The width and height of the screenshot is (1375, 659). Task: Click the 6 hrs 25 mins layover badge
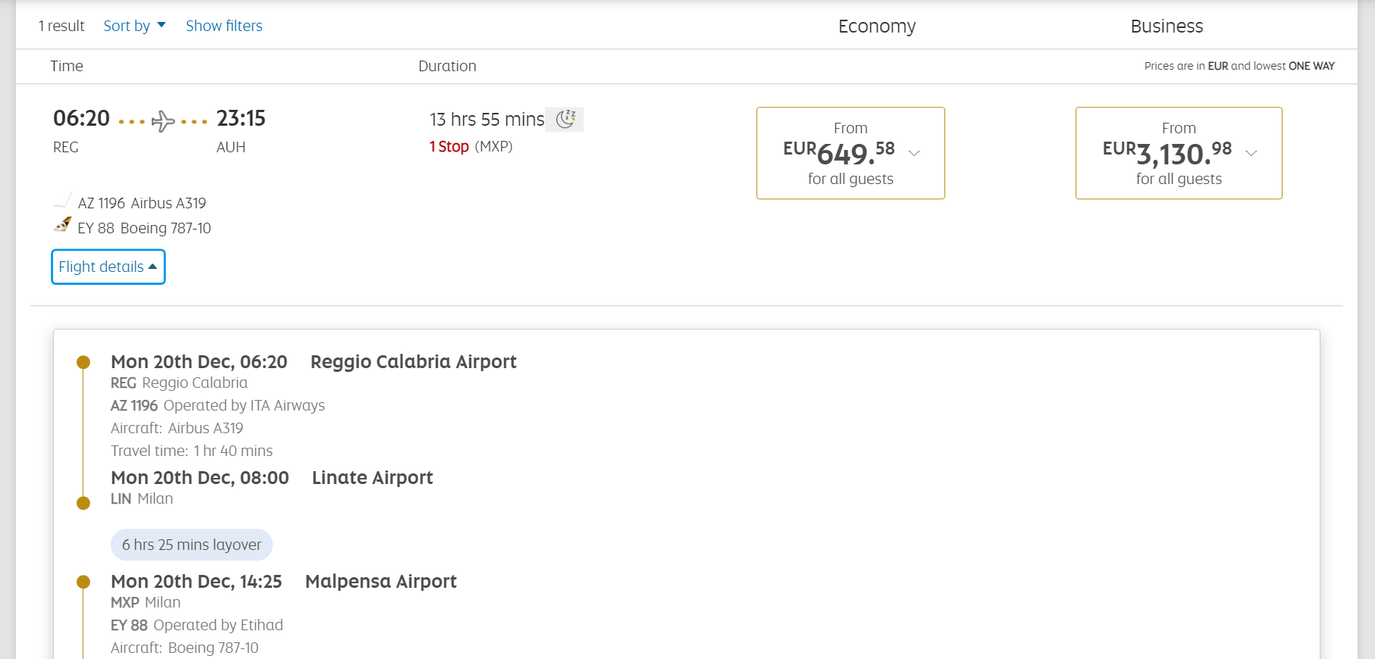point(192,545)
